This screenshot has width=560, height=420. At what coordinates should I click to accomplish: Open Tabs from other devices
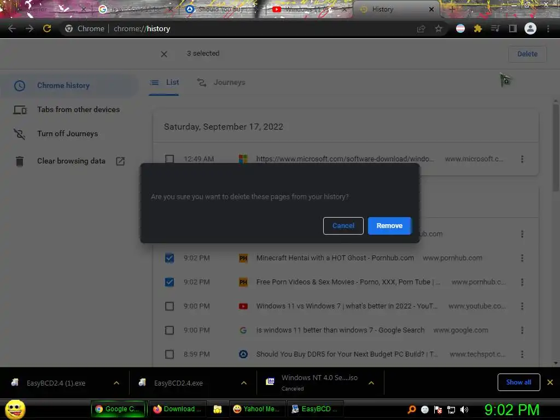pos(78,109)
